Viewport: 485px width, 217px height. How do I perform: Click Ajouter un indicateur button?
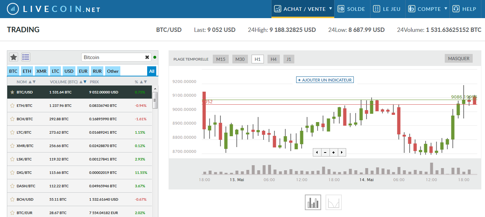click(325, 80)
